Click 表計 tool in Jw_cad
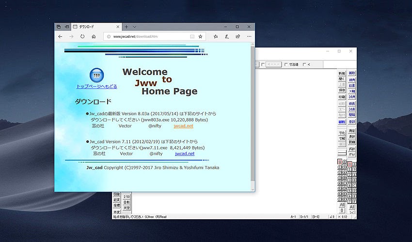This screenshot has width=412, height=242. [352, 136]
